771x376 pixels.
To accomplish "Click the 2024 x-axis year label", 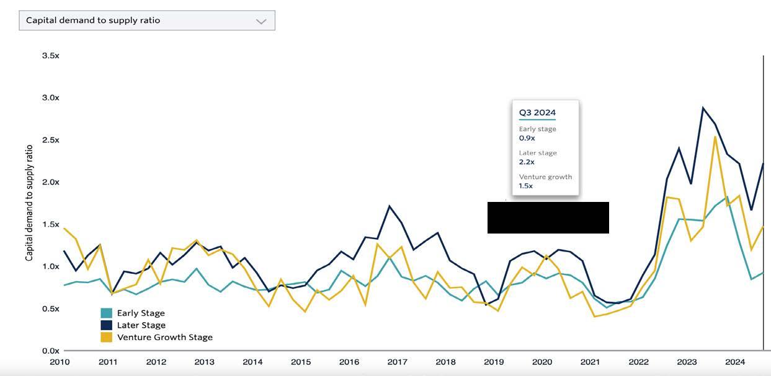I will (x=735, y=362).
